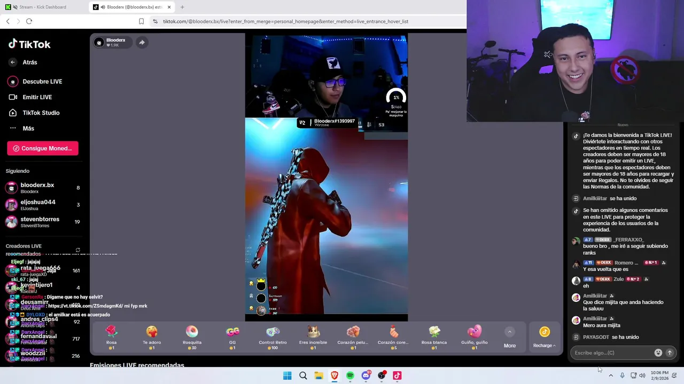The height and width of the screenshot is (384, 684).
Task: Expand More gifts
Action: (510, 338)
